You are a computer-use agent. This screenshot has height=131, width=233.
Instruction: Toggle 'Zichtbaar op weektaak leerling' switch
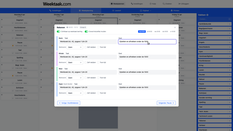(59, 31)
